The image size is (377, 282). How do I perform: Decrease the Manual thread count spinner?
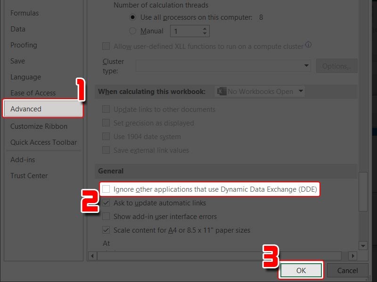[x=205, y=33]
